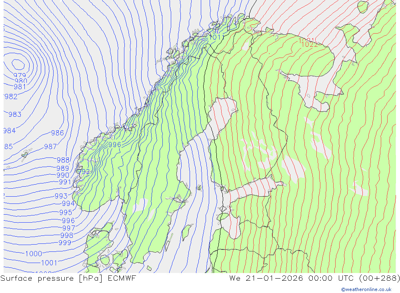Click the 995 pressure value
The height and width of the screenshot is (293, 400).
coord(66,212)
